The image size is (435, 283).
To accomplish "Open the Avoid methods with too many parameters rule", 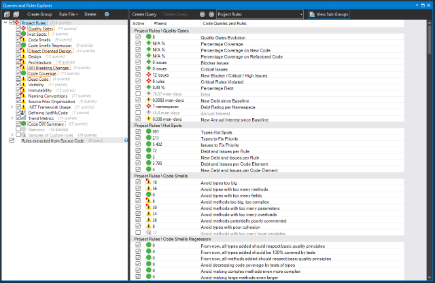I will tap(240, 208).
